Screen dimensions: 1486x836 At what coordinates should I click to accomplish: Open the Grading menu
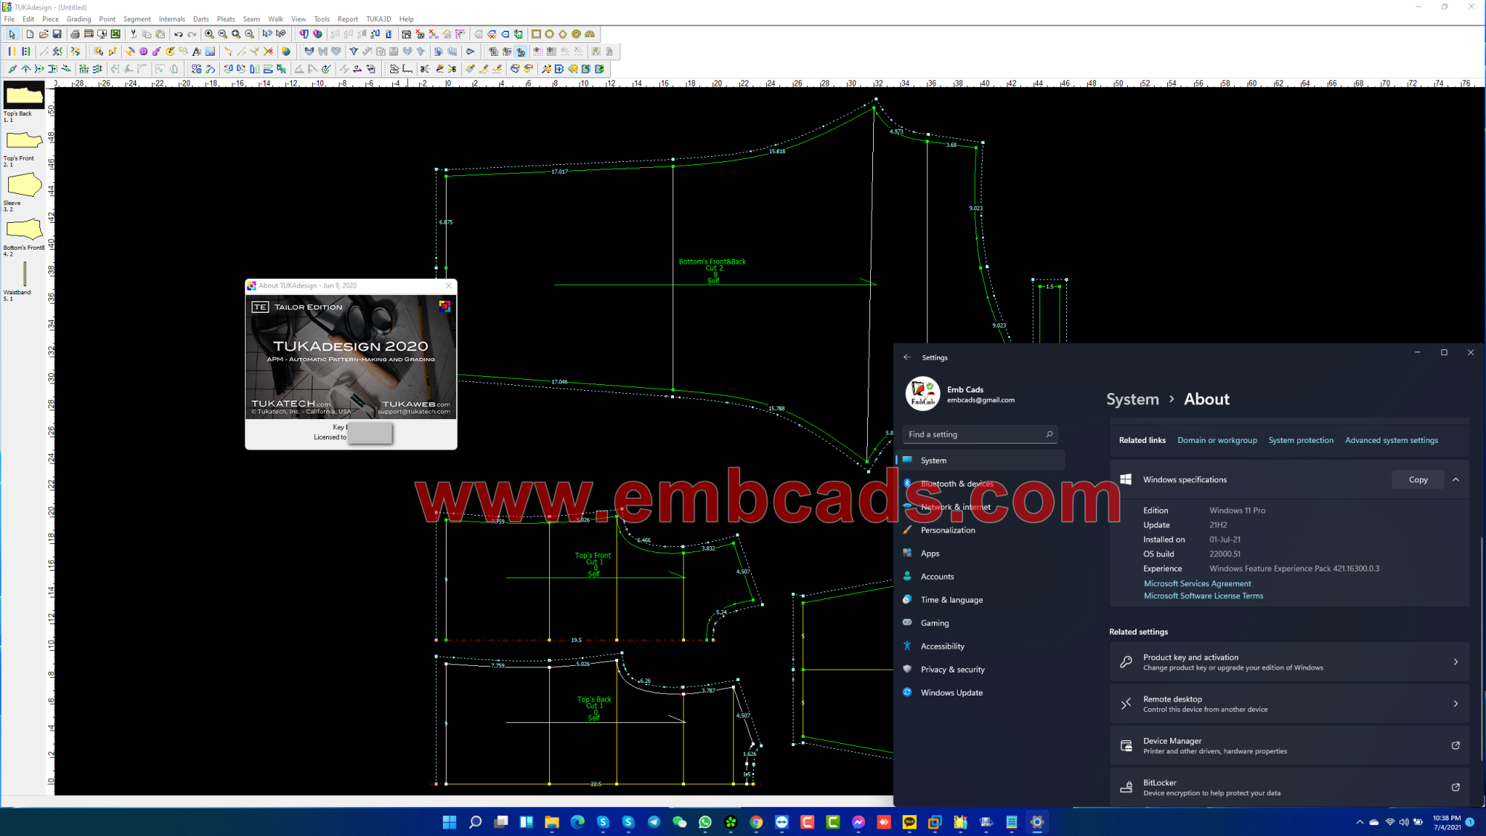point(78,19)
